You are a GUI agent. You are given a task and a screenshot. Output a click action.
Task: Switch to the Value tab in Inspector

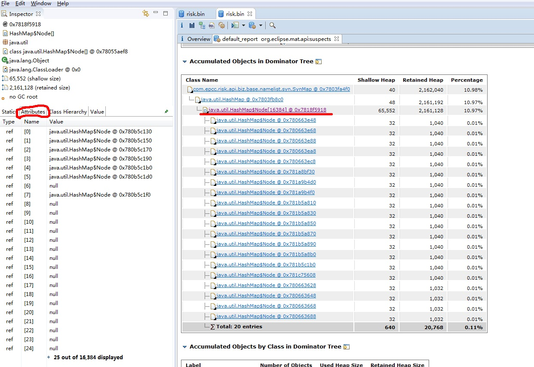[x=97, y=111]
